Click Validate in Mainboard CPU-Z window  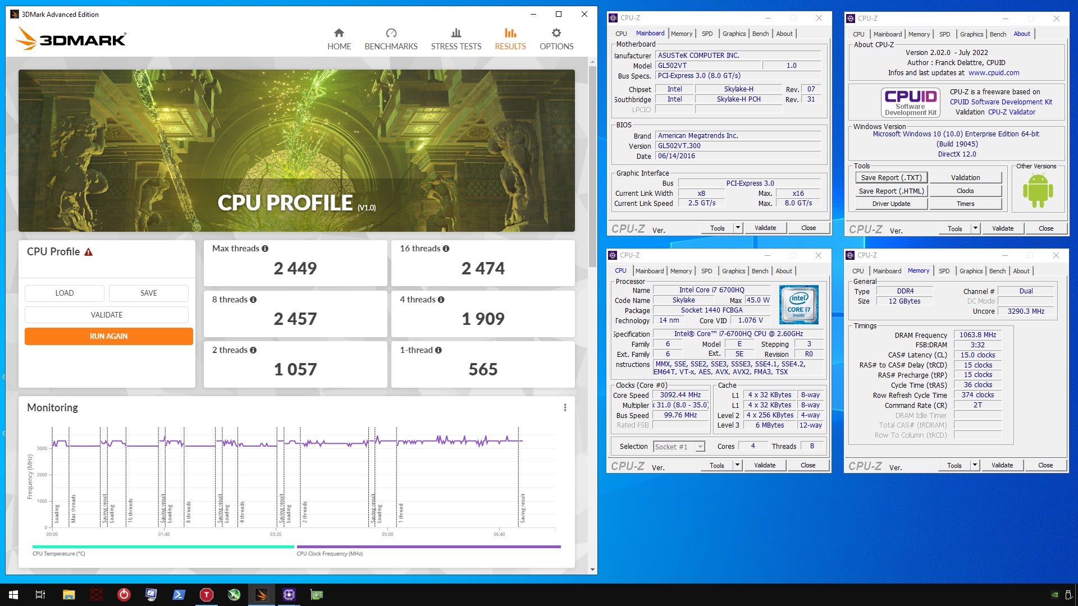pyautogui.click(x=765, y=228)
